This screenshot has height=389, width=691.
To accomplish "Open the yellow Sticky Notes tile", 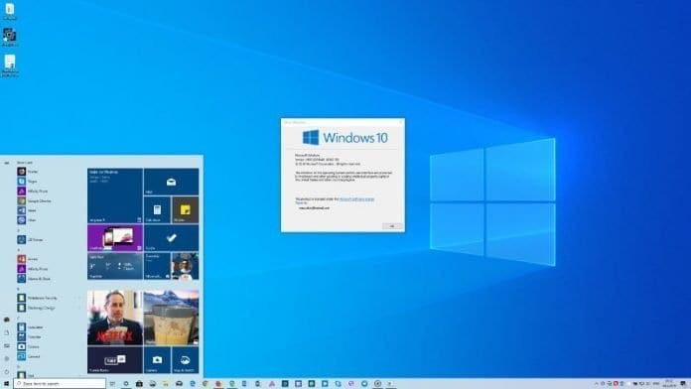I will coord(185,209).
